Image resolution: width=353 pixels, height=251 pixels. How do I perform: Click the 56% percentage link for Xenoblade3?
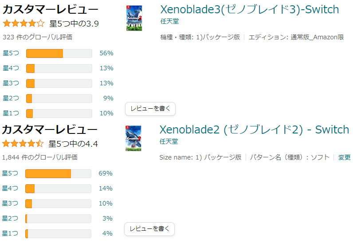(x=106, y=53)
